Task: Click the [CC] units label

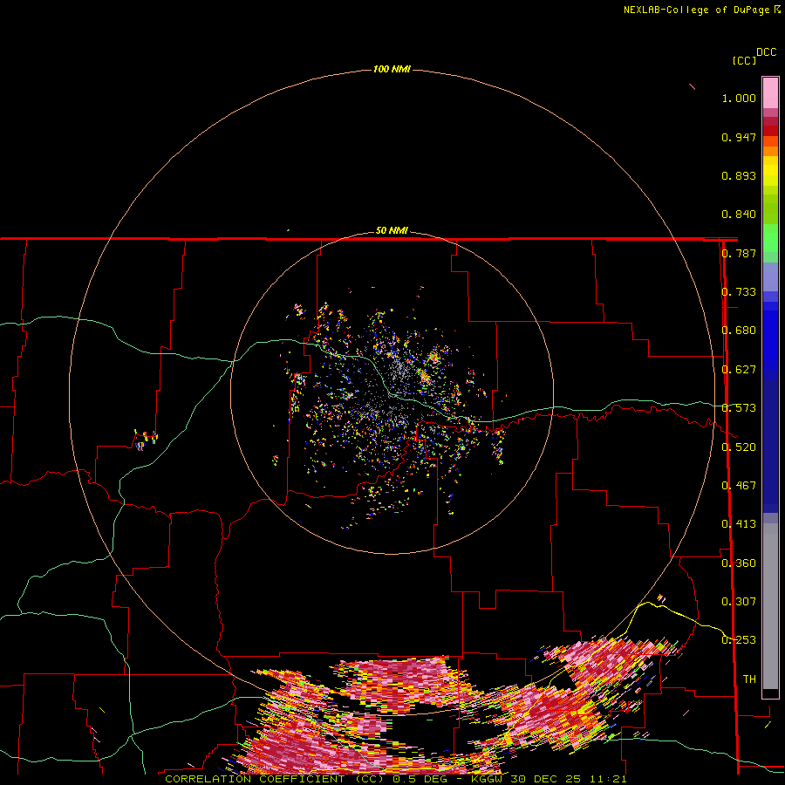Action: click(x=744, y=60)
